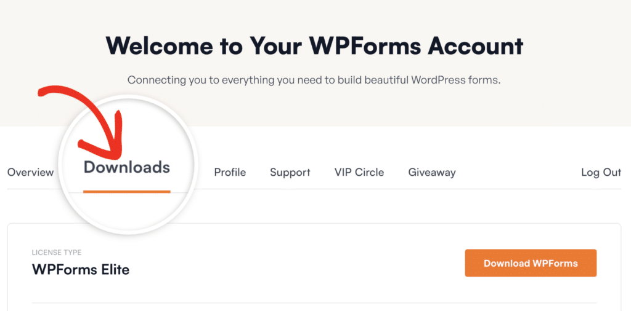Image resolution: width=631 pixels, height=311 pixels.
Task: Click the subtitle about building WordPress forms
Action: pyautogui.click(x=314, y=81)
